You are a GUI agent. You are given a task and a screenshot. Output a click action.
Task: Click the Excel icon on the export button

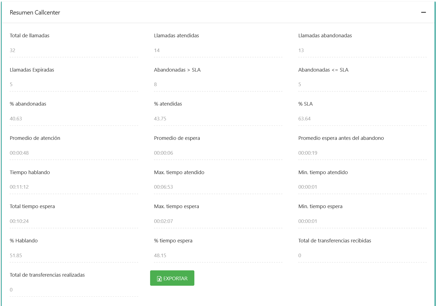tap(159, 279)
